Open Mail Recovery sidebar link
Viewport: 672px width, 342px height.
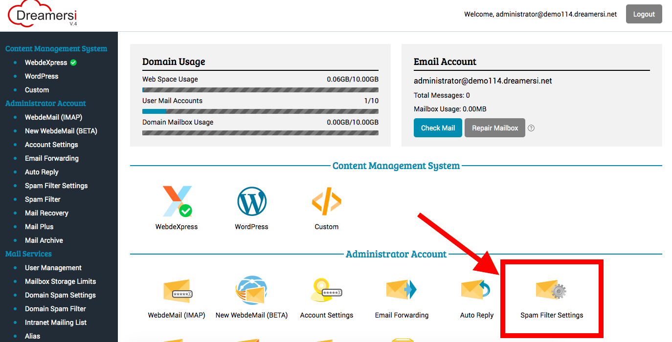46,213
